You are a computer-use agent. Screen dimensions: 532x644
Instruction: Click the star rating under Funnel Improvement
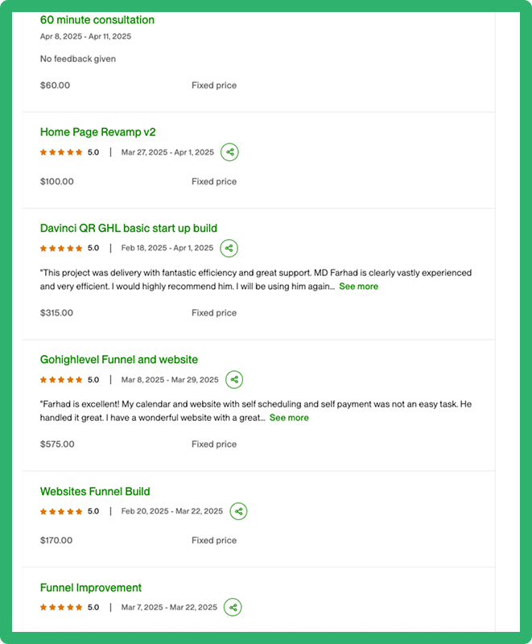coord(61,607)
